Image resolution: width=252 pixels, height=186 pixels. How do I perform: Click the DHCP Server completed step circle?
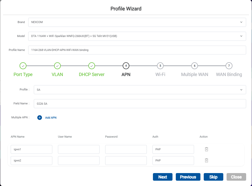pyautogui.click(x=92, y=66)
